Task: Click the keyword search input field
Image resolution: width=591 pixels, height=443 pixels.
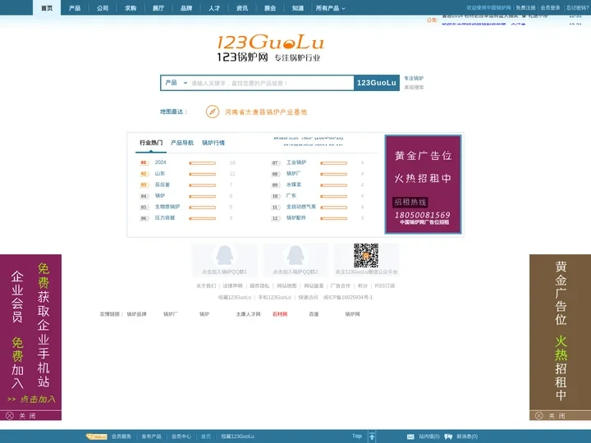Action: (271, 83)
